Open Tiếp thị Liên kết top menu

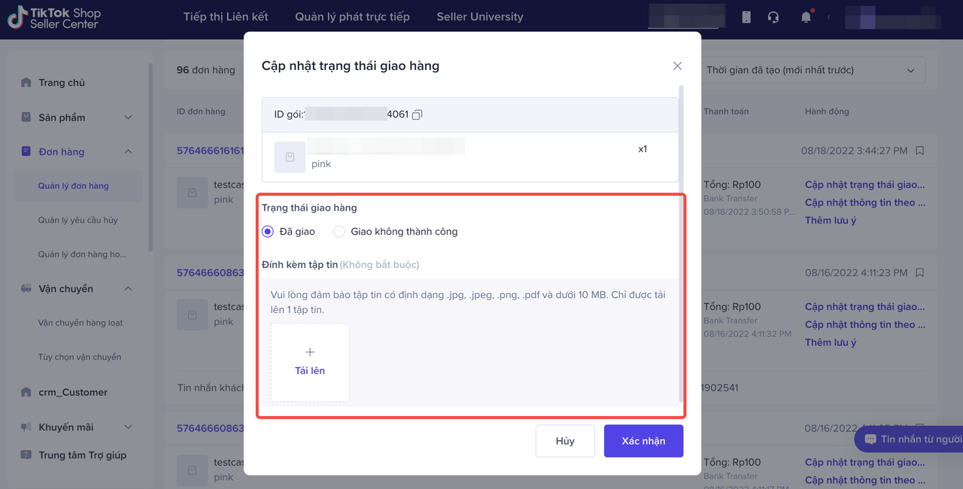tap(226, 17)
